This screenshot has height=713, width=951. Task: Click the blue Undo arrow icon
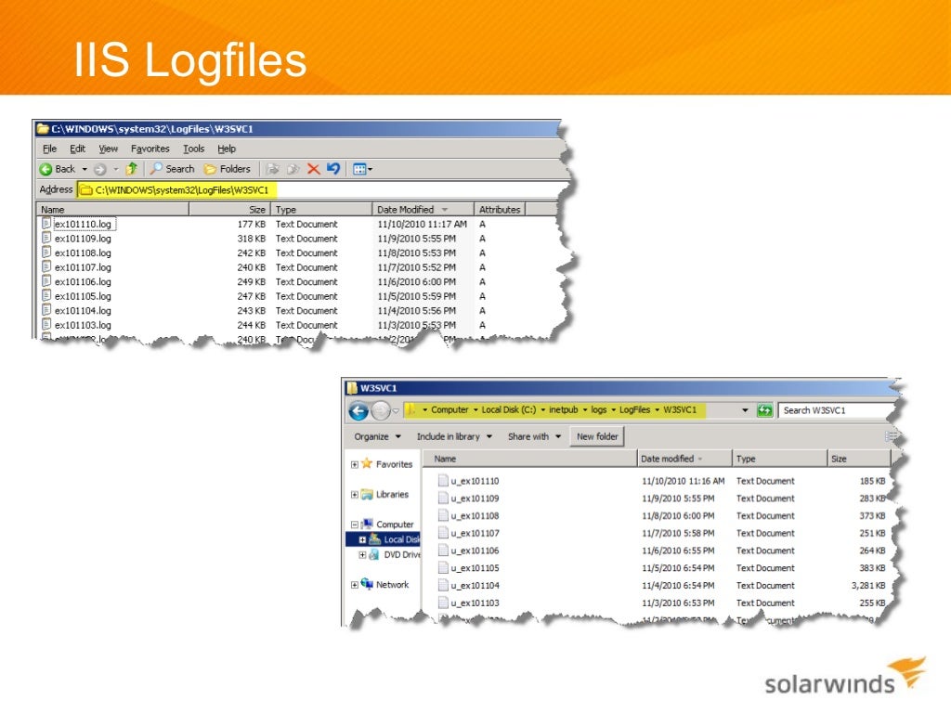pyautogui.click(x=333, y=168)
